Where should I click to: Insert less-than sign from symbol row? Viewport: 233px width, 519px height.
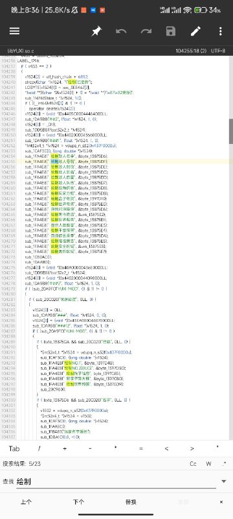(x=166, y=449)
